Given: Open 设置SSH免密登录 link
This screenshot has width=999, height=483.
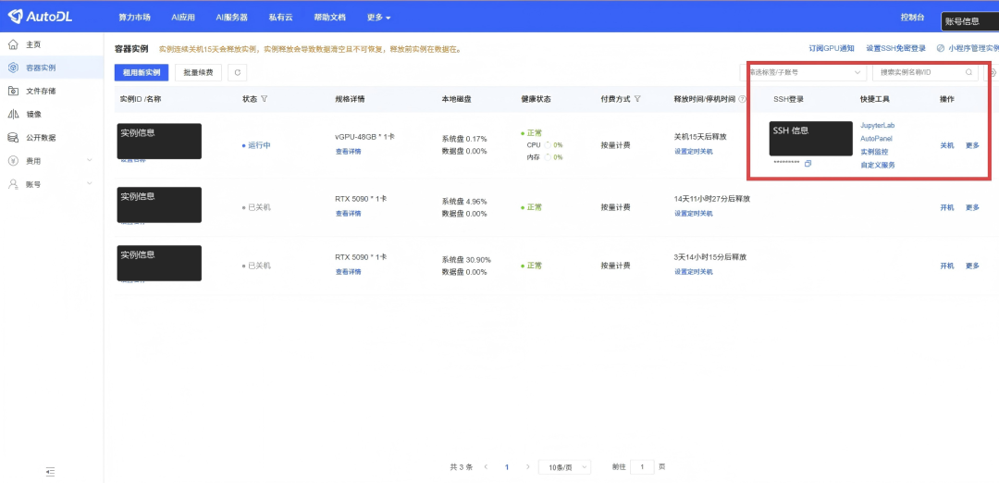Looking at the screenshot, I should tap(895, 48).
